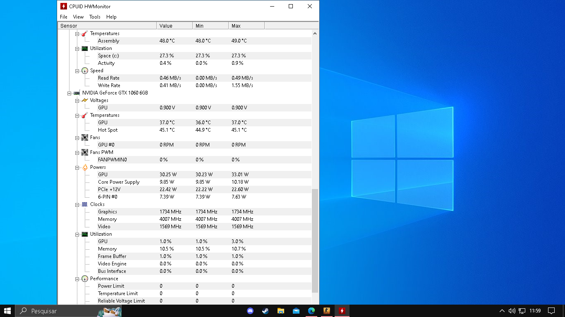Collapse the Performance section
The image size is (565, 317).
[77, 279]
